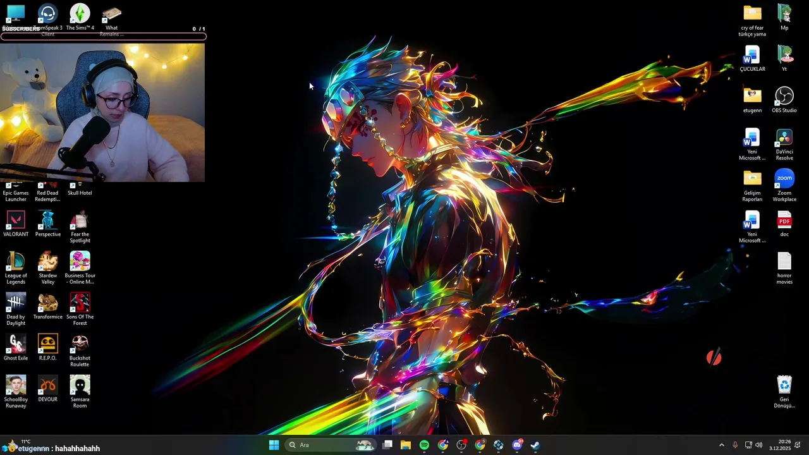Open the Gelişim Raporları folder
Viewport: 809px width, 455px height.
tap(752, 179)
